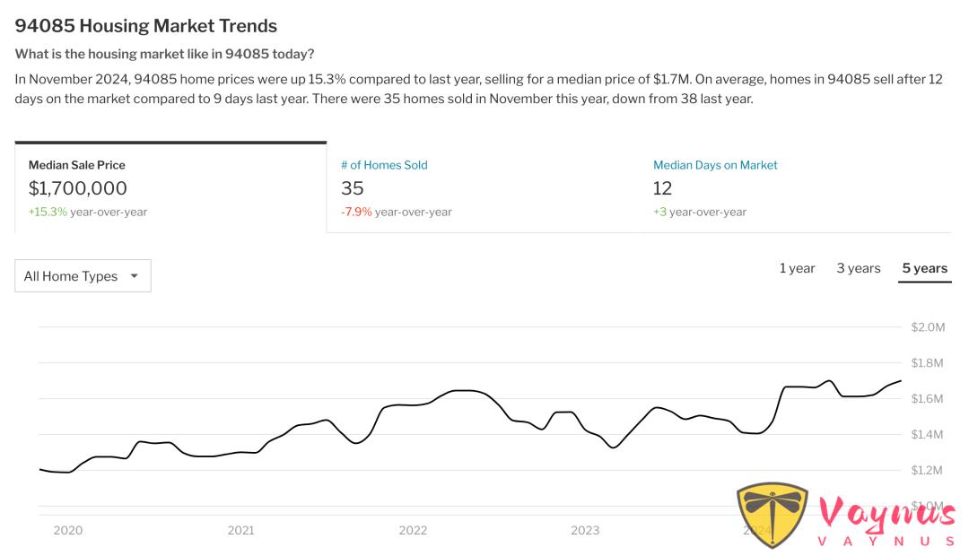
Task: Click the 2022 label on the chart axis
Action: click(x=413, y=530)
